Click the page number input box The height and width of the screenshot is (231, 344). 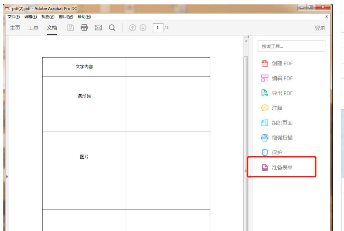tap(158, 28)
